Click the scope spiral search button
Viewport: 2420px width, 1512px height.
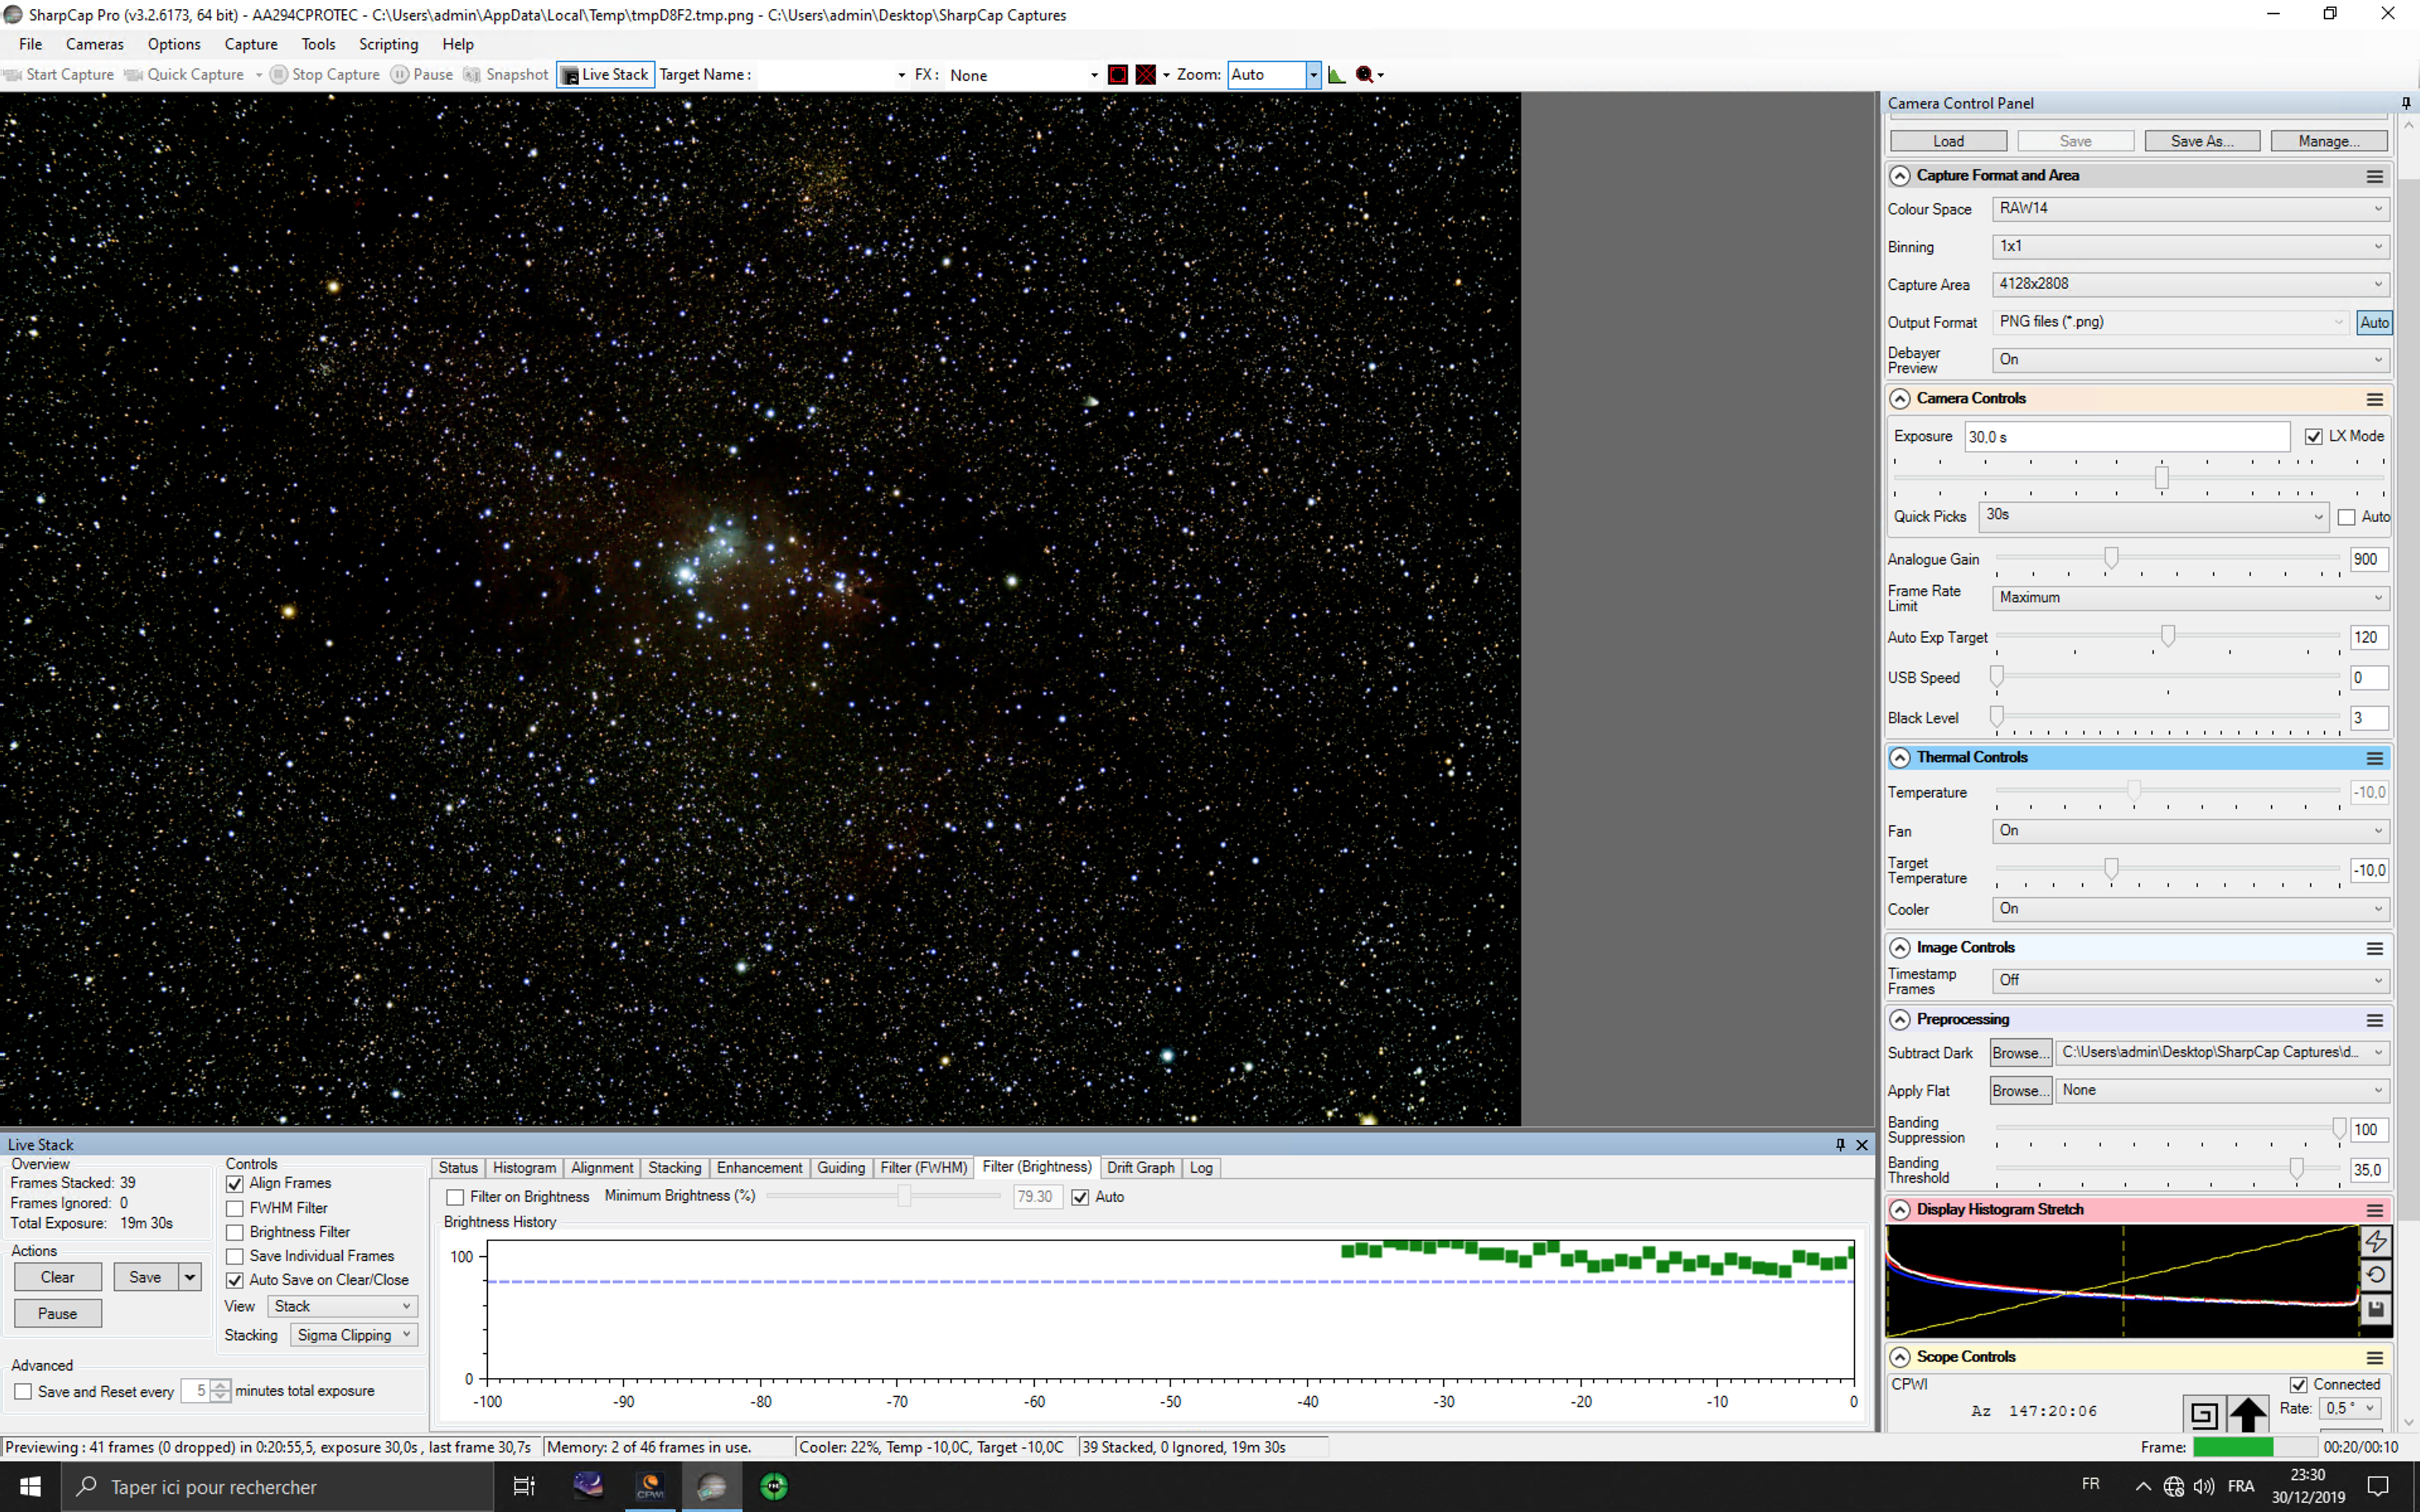2203,1414
